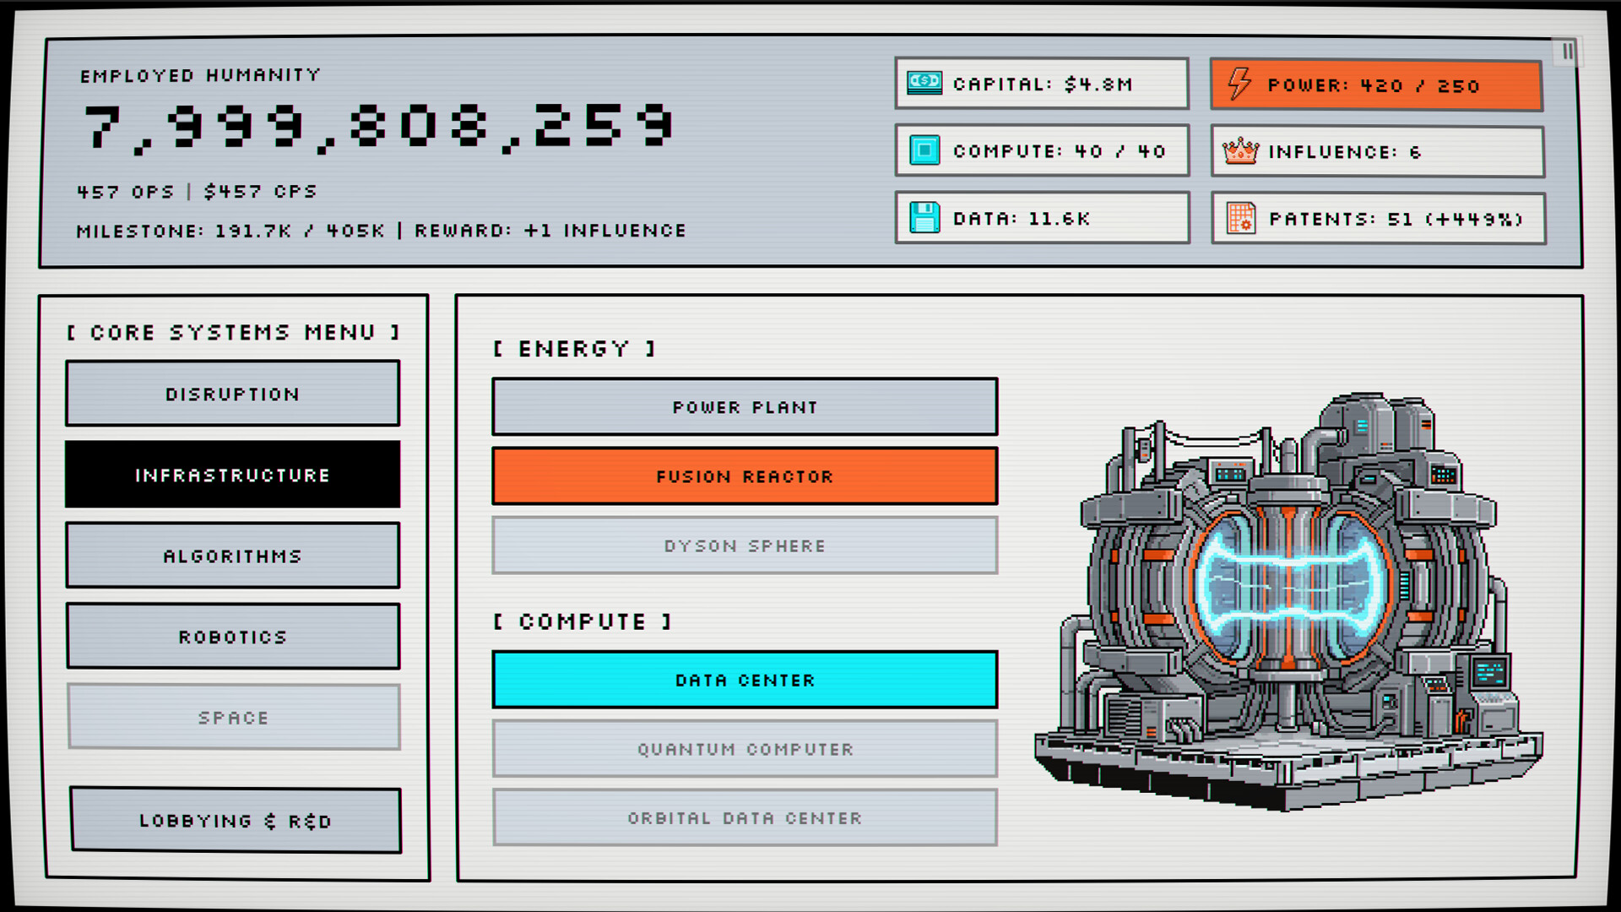The width and height of the screenshot is (1621, 912).
Task: Select the Data Center button
Action: (745, 680)
